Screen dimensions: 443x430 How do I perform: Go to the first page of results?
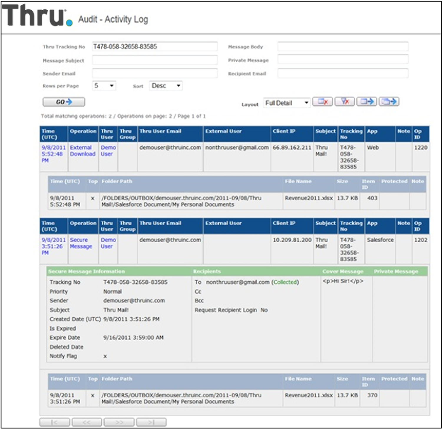[55, 422]
